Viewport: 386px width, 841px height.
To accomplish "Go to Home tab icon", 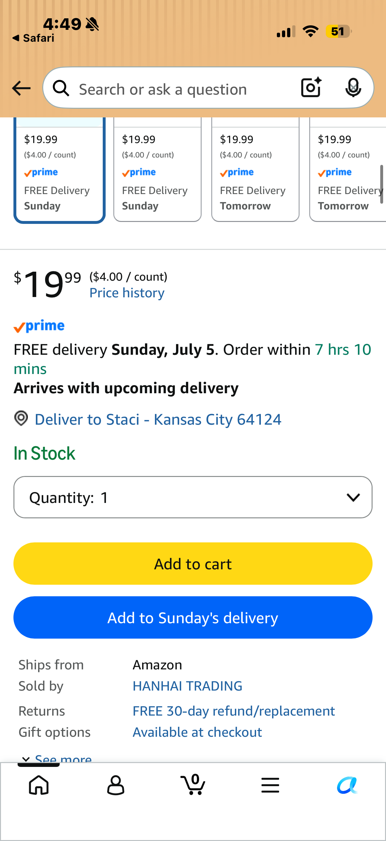I will 39,785.
